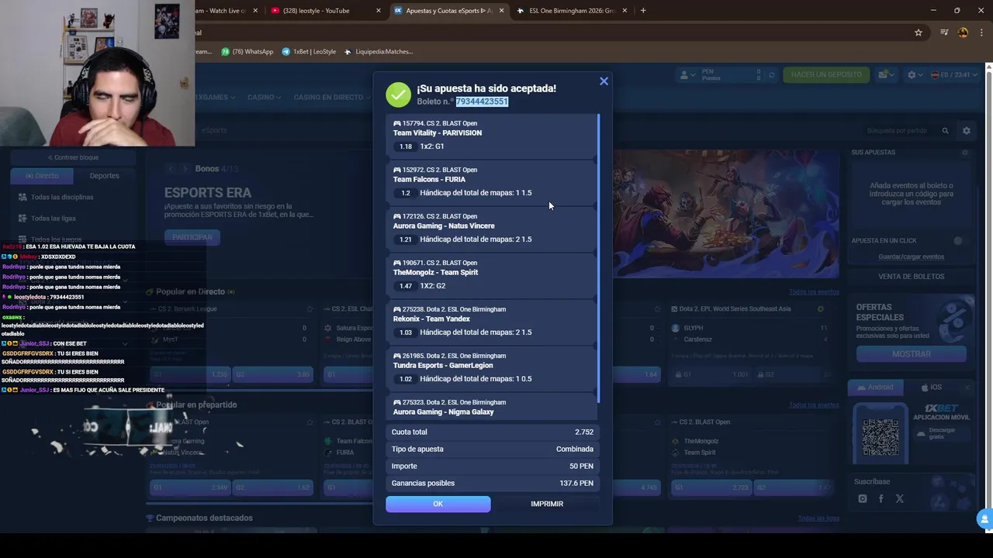This screenshot has height=558, width=993.
Task: Open the Liquipedia Matches bookmark
Action: click(379, 52)
